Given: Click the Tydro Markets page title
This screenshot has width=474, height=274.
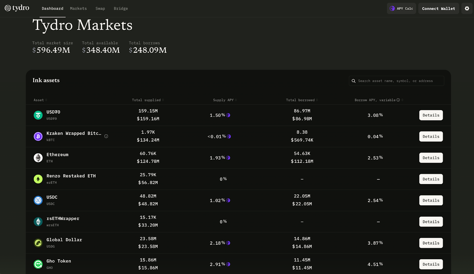Looking at the screenshot, I should [x=82, y=25].
